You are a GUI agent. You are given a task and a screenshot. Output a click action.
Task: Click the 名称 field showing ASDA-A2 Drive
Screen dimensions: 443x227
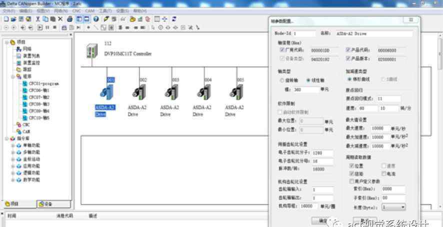(374, 33)
